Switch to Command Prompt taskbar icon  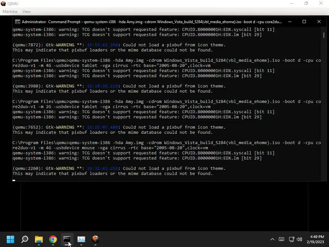(x=67, y=239)
